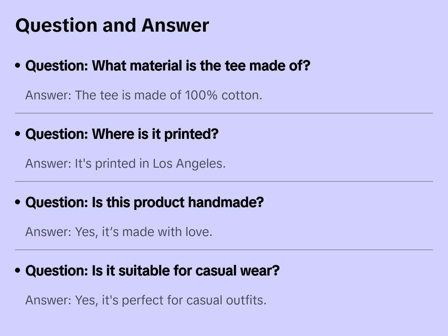Expand the question about tee material
This screenshot has height=336, width=448.
(168, 66)
